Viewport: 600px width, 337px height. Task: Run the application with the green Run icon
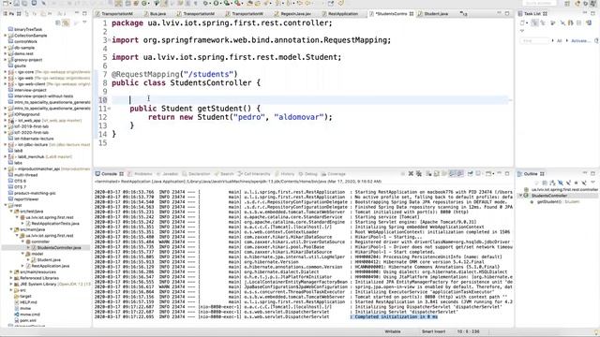pyautogui.click(x=217, y=3)
